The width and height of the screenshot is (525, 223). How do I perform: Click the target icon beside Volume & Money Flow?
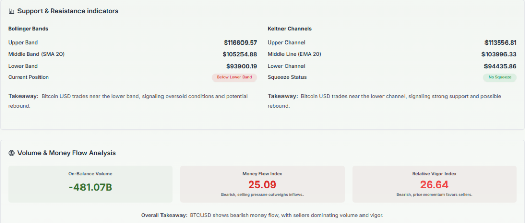11,153
